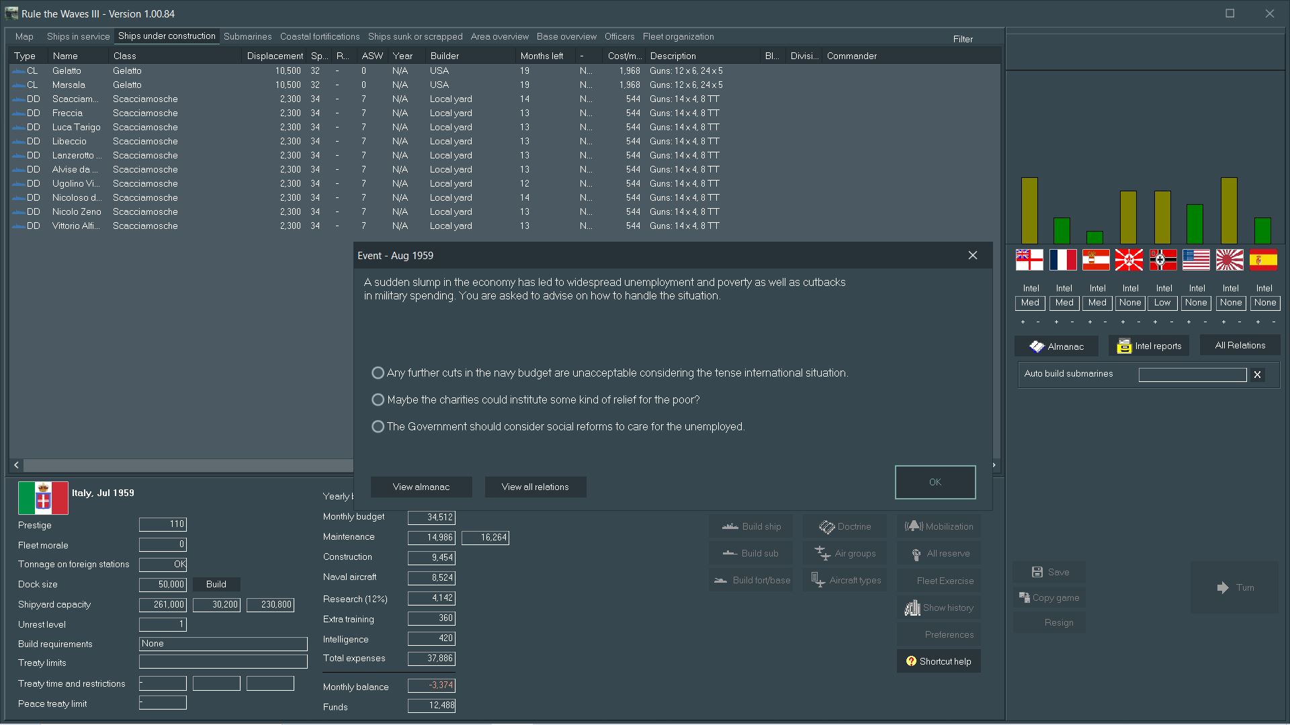This screenshot has height=725, width=1290.
Task: Click the USA flag icon
Action: [1196, 260]
